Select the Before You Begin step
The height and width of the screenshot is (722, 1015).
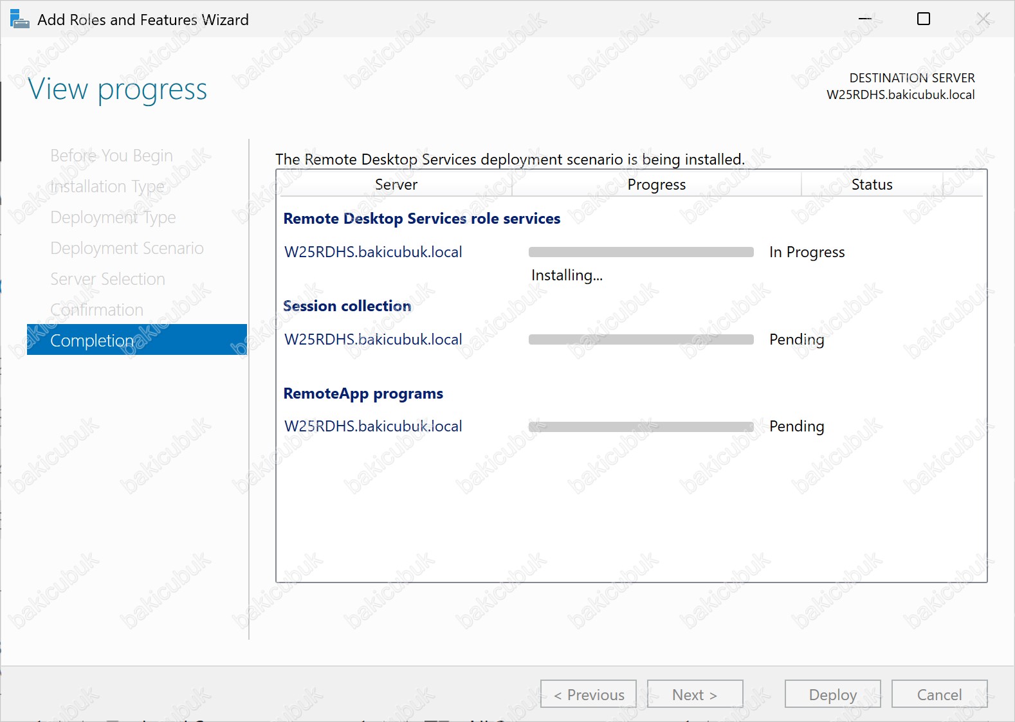pyautogui.click(x=111, y=156)
